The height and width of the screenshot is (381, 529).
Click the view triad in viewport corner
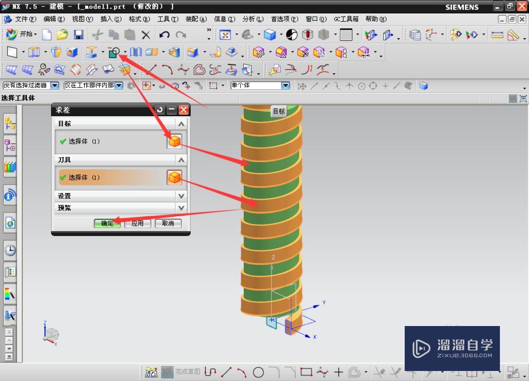(x=51, y=333)
